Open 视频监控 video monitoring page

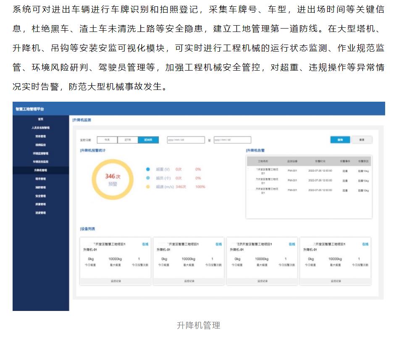pyautogui.click(x=40, y=145)
